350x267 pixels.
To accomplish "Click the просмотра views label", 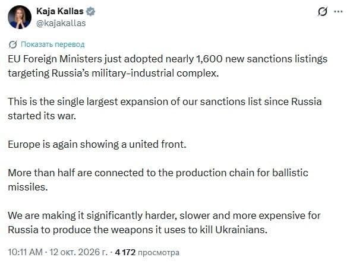I will click(159, 253).
